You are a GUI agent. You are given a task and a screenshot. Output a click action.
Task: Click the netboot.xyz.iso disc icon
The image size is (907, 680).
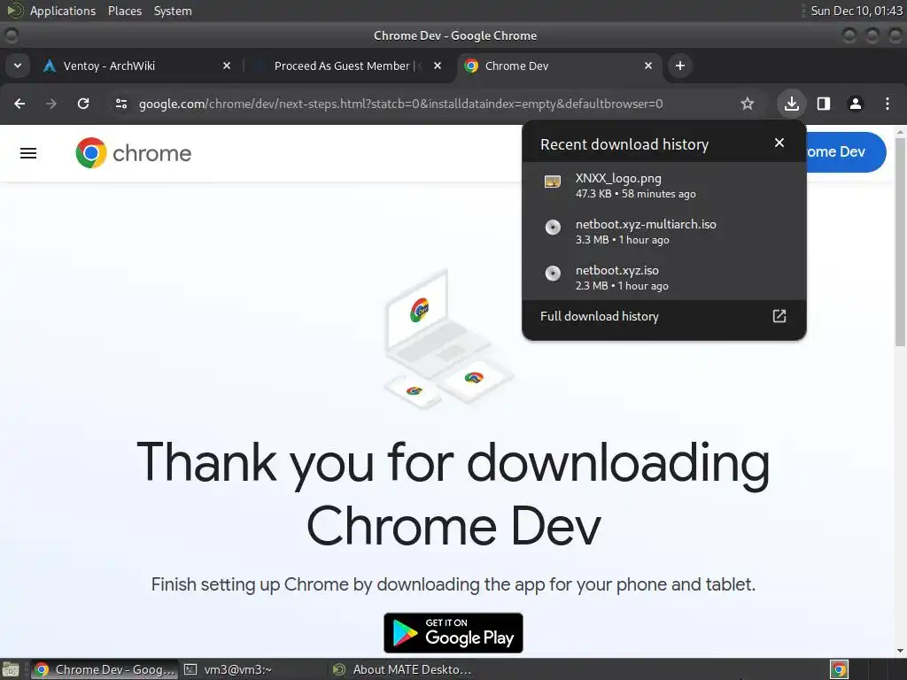553,273
